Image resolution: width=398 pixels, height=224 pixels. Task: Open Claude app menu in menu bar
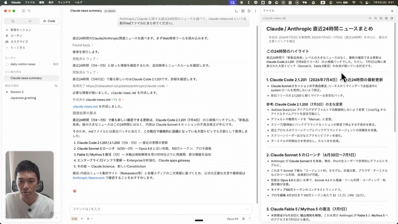(x=16, y=2)
